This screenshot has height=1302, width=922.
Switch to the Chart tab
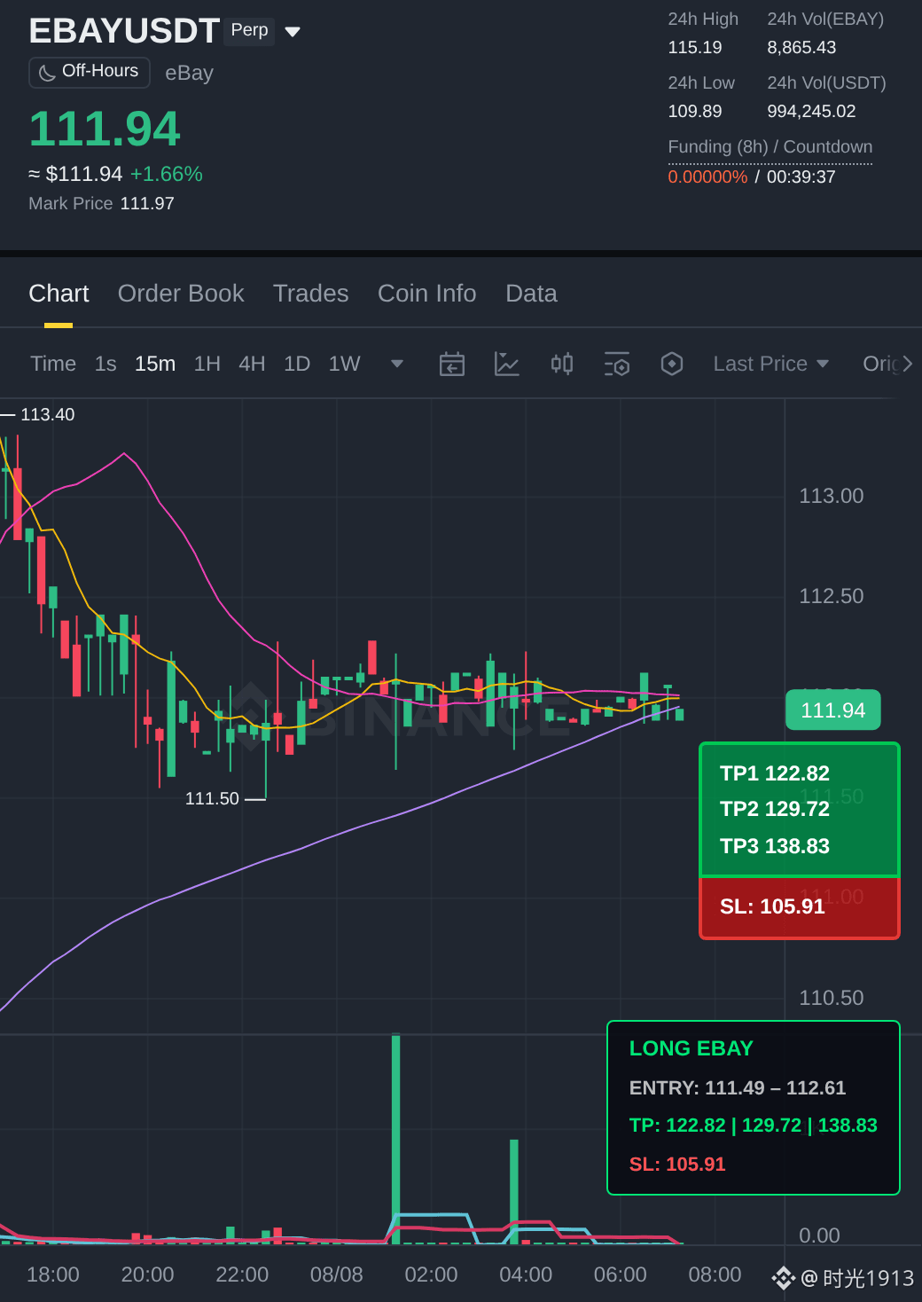[x=59, y=294]
